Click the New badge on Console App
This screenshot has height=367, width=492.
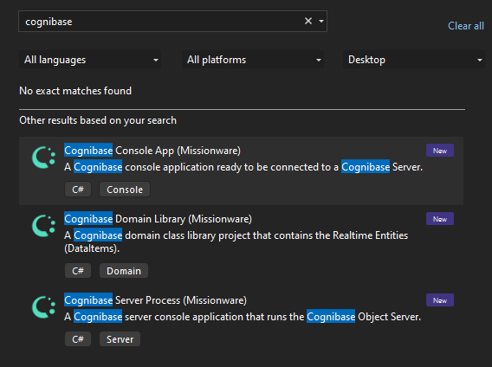pos(440,151)
